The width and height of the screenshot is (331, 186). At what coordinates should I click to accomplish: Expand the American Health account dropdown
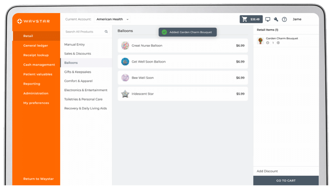(x=112, y=19)
